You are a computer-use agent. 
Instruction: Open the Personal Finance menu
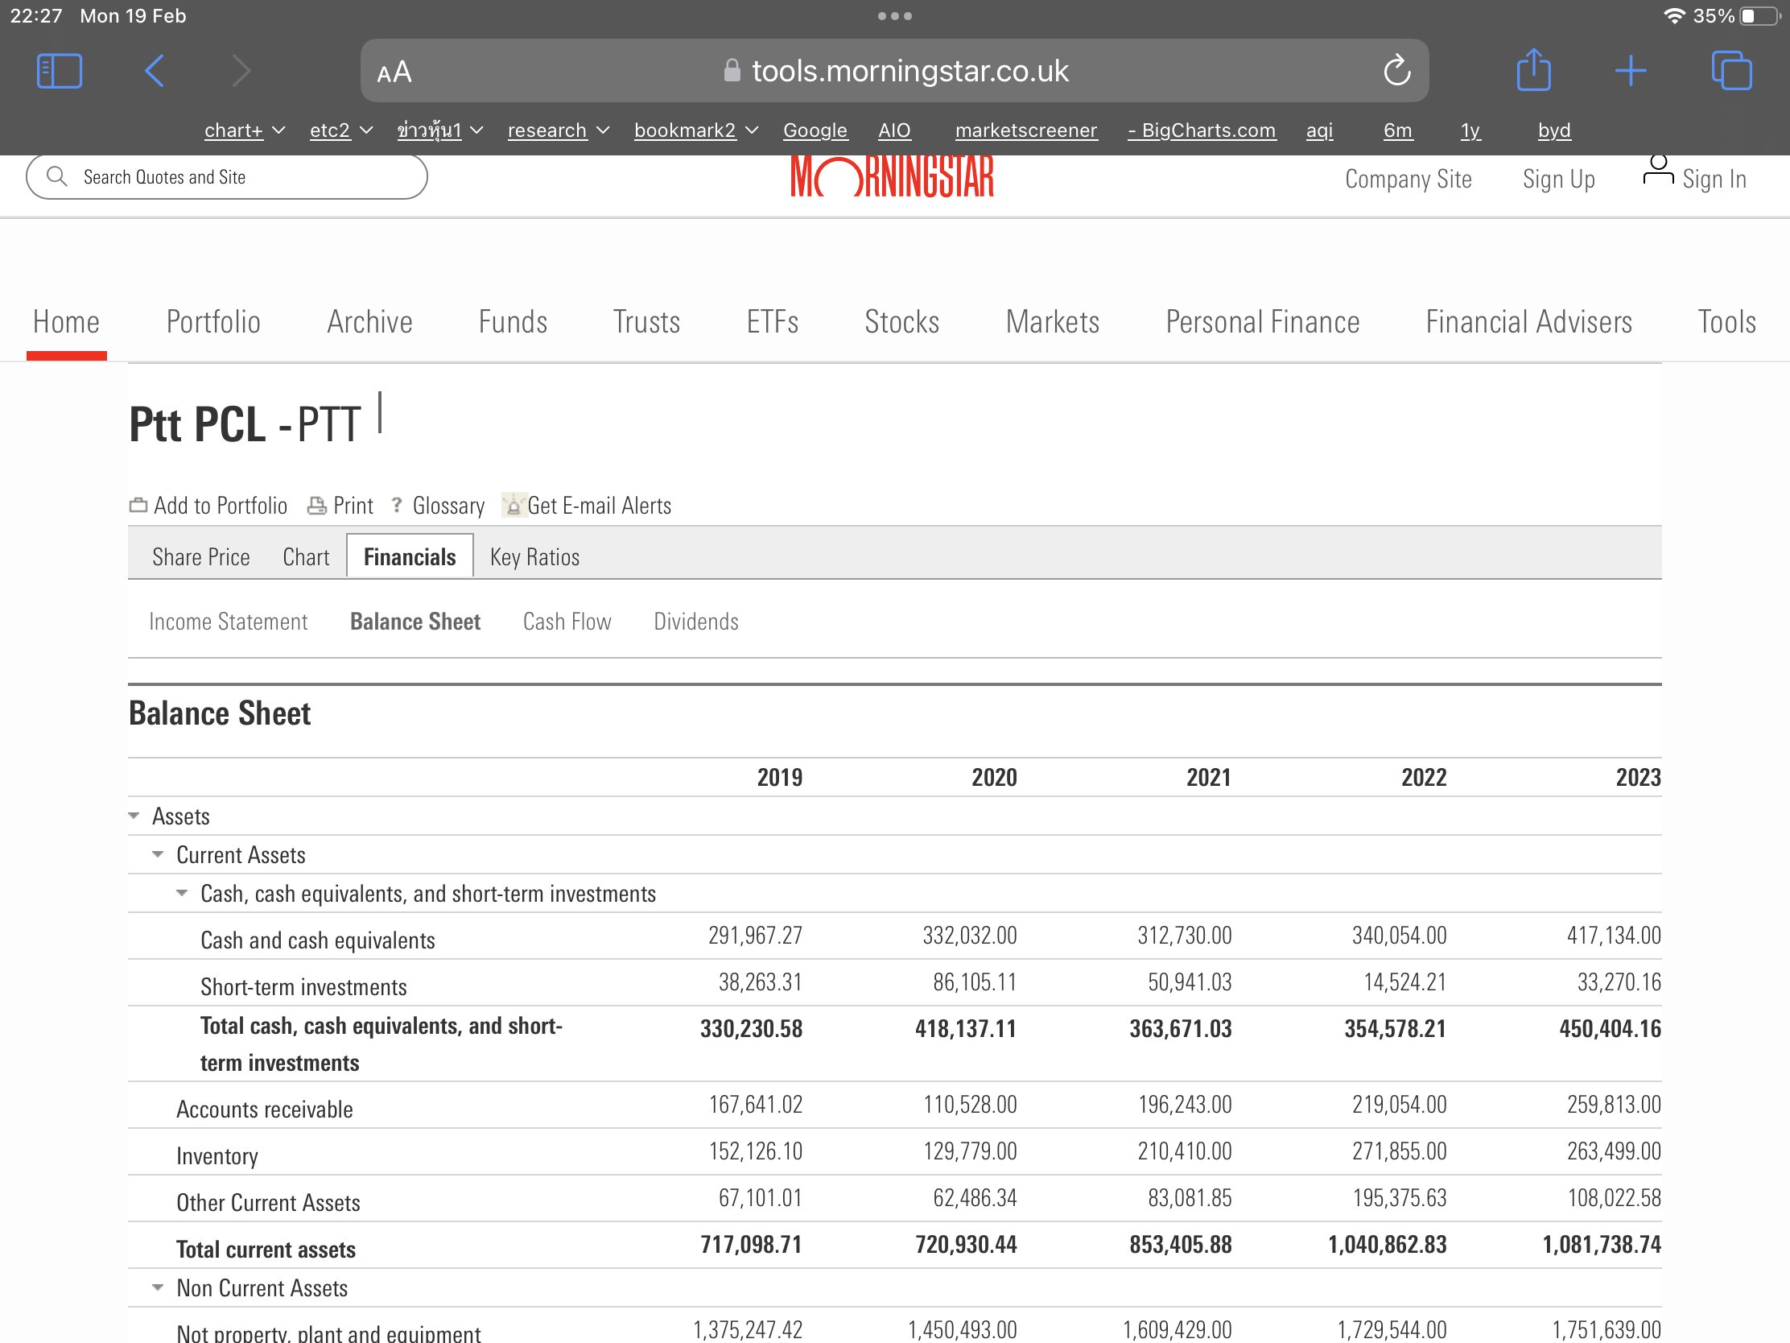[x=1262, y=322]
